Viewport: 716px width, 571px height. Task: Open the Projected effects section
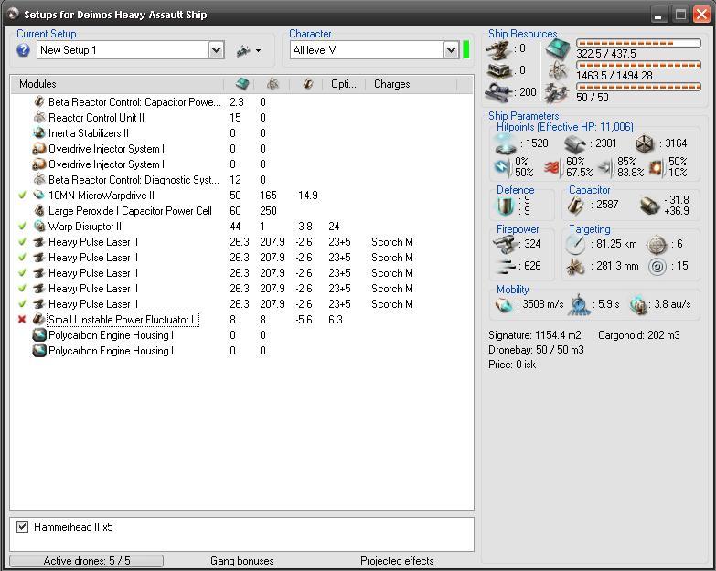397,561
